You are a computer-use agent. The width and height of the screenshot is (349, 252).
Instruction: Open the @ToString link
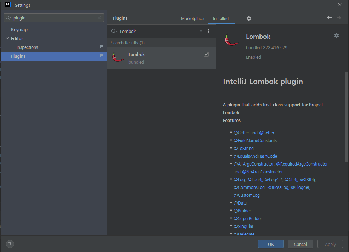tap(244, 149)
